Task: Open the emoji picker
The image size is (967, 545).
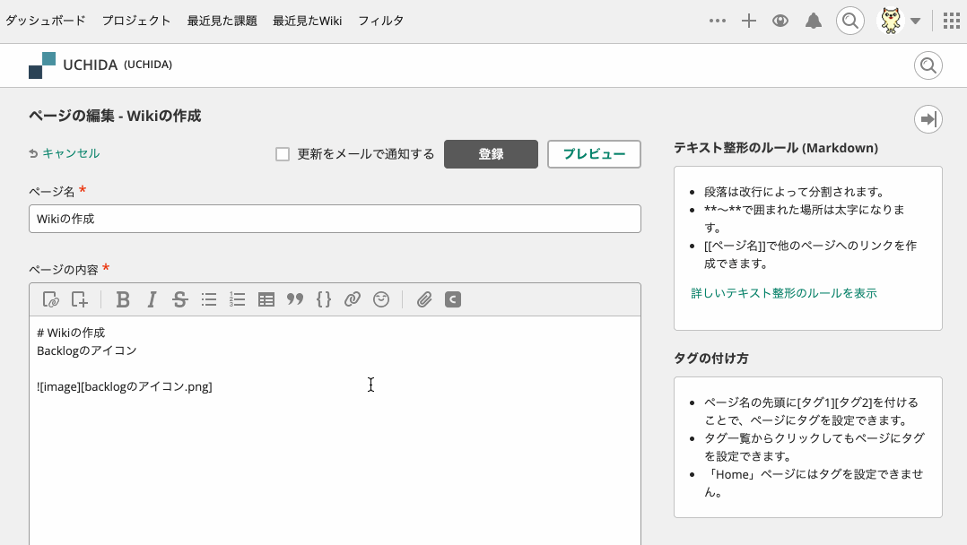Action: click(381, 299)
